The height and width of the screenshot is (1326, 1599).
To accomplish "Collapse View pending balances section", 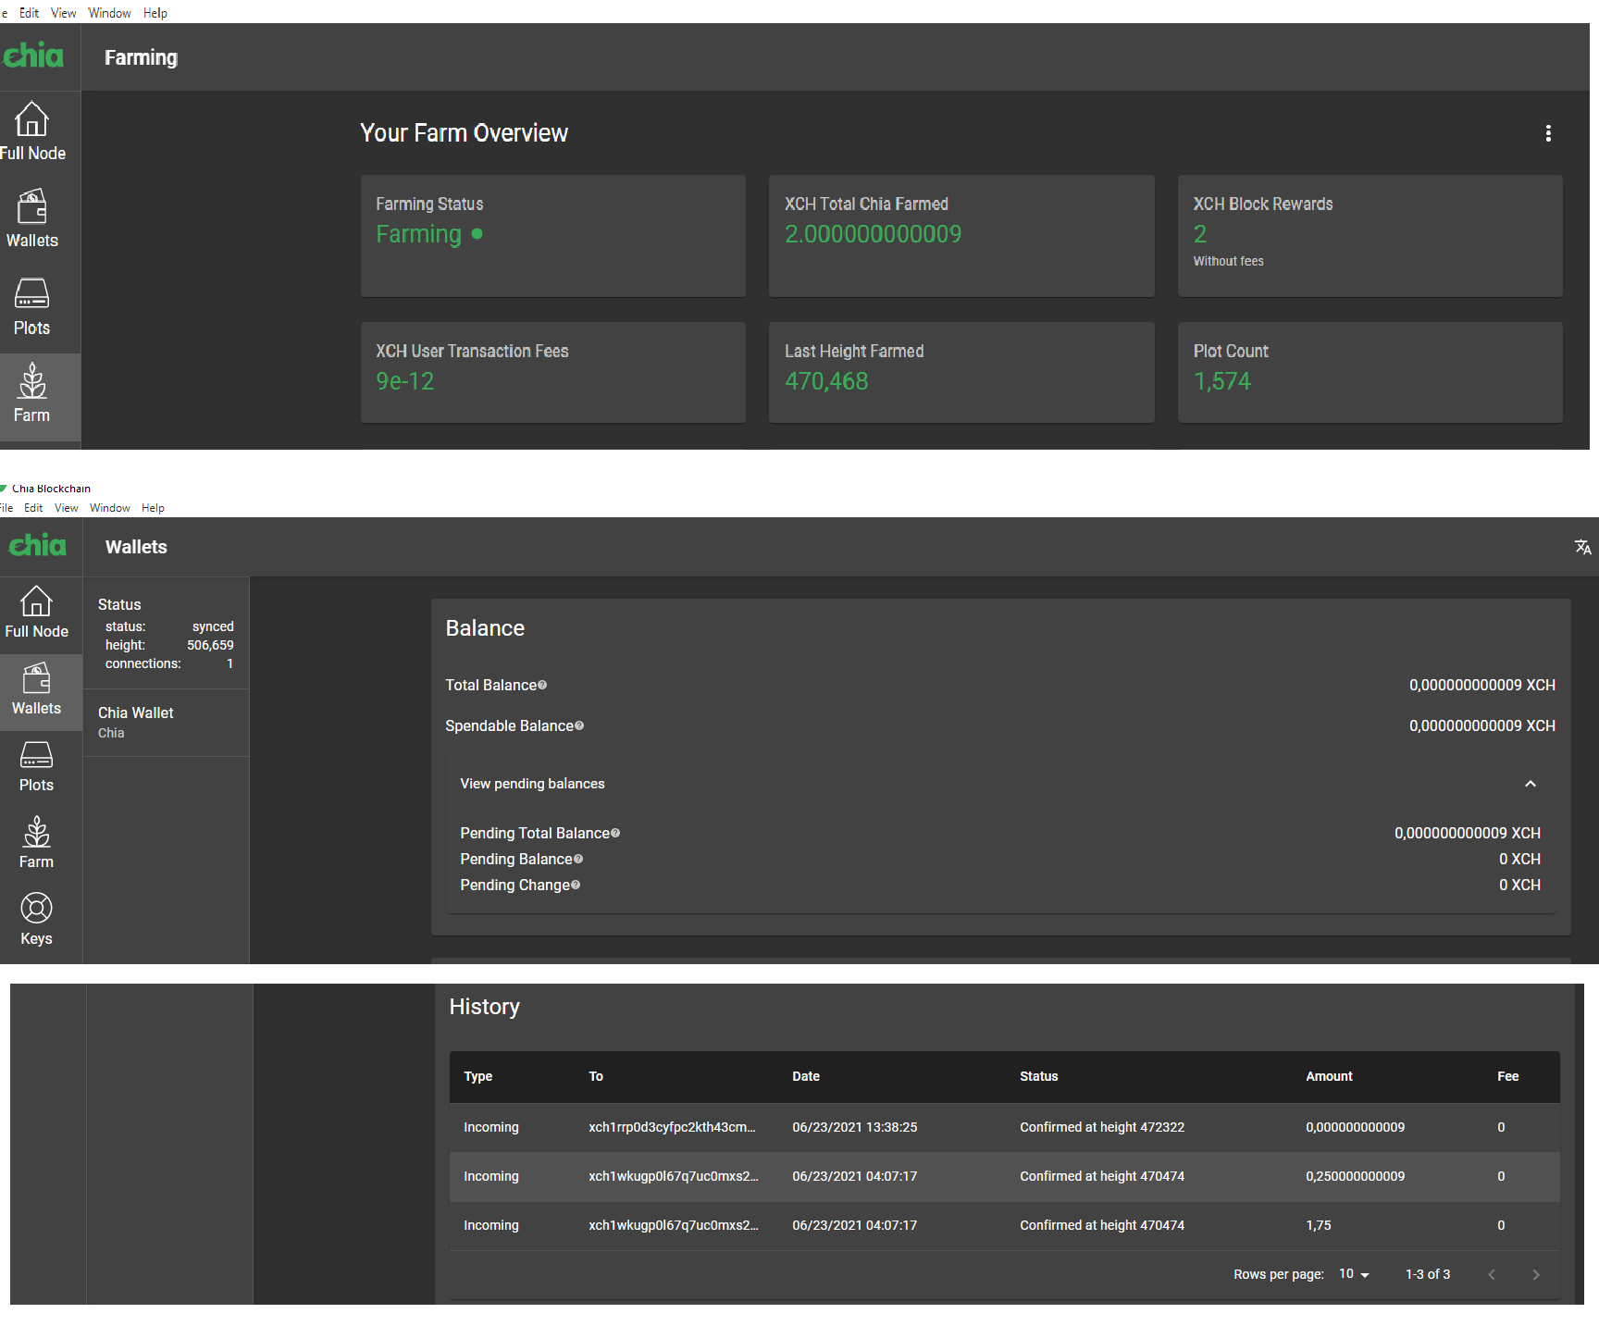I will click(x=1531, y=784).
